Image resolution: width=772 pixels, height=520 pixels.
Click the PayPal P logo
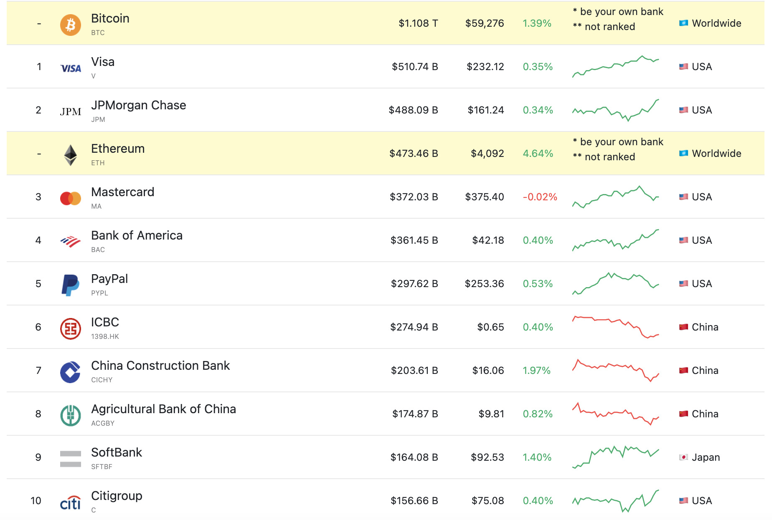pos(71,285)
